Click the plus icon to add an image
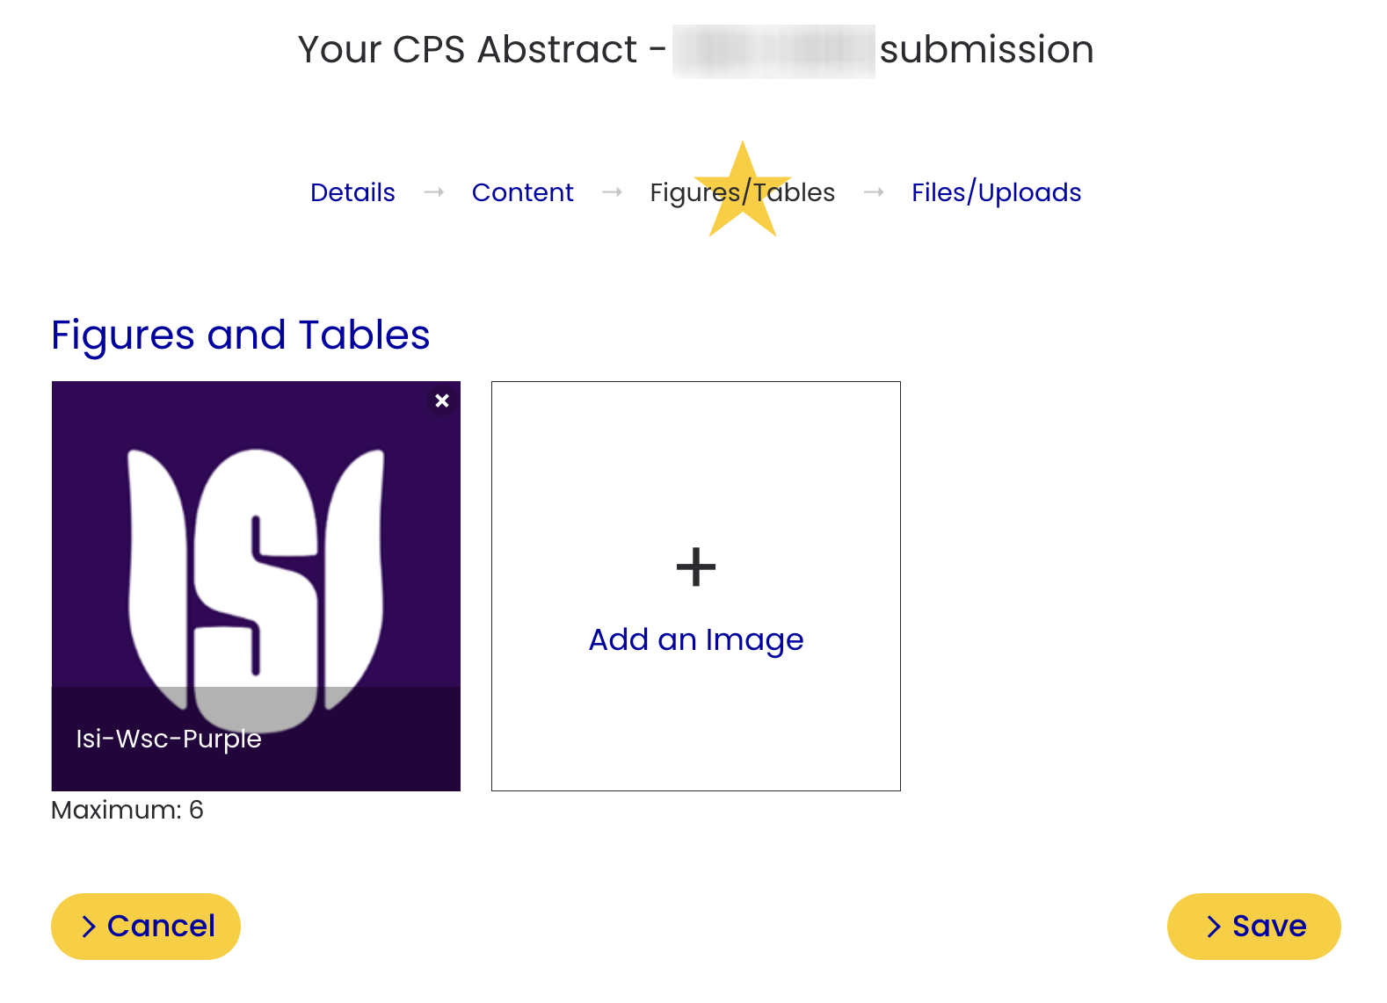The height and width of the screenshot is (1003, 1387). pos(696,566)
